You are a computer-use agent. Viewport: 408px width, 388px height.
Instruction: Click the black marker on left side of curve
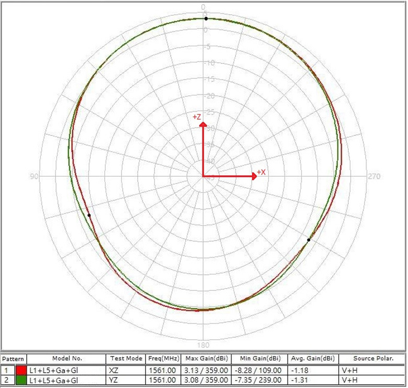(x=89, y=215)
